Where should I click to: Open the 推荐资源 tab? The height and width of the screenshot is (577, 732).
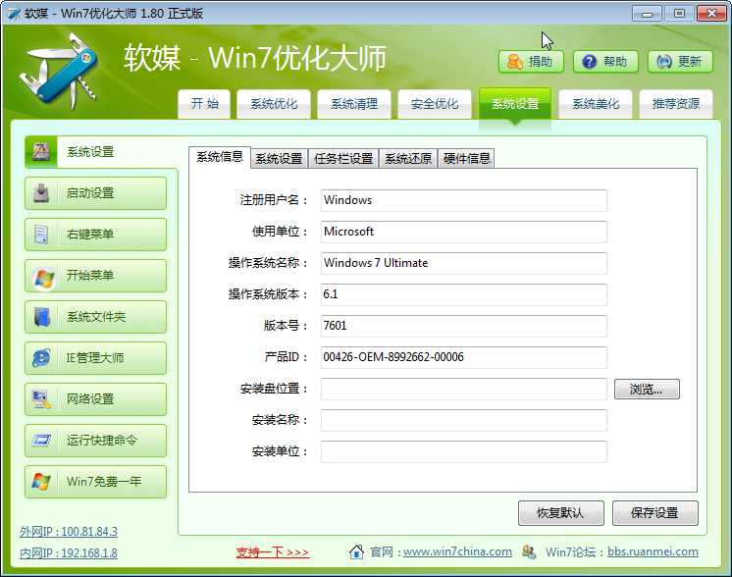tap(676, 104)
